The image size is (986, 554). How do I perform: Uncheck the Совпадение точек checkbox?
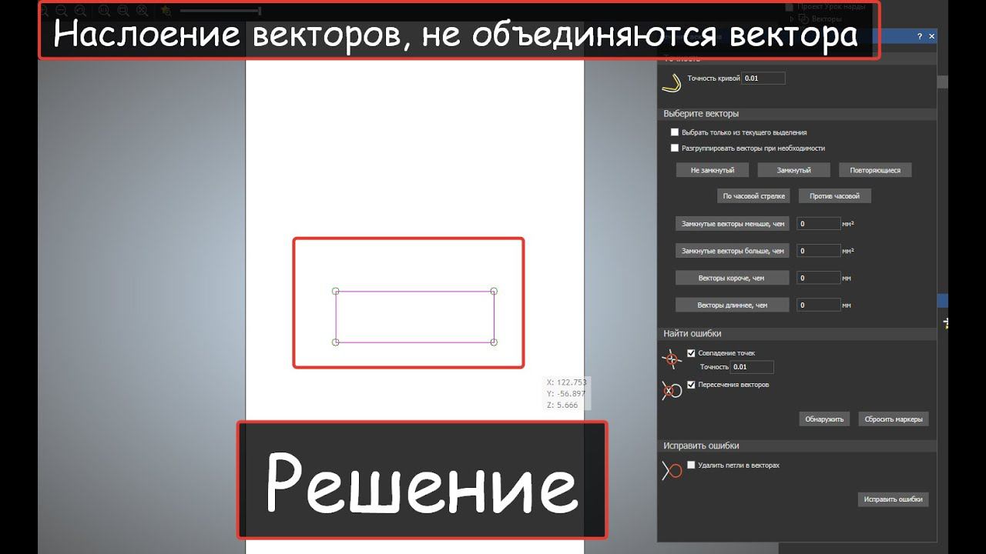point(691,353)
